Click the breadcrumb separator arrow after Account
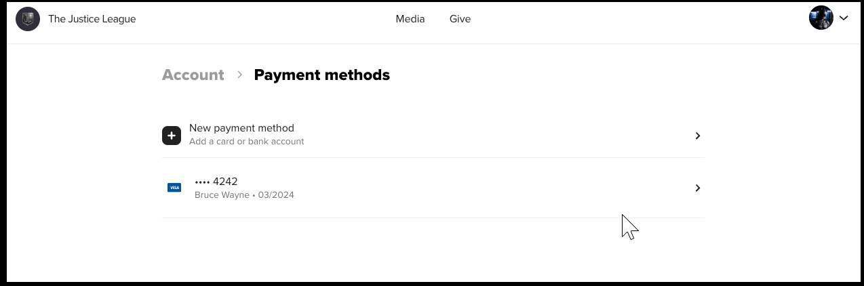 pos(239,75)
